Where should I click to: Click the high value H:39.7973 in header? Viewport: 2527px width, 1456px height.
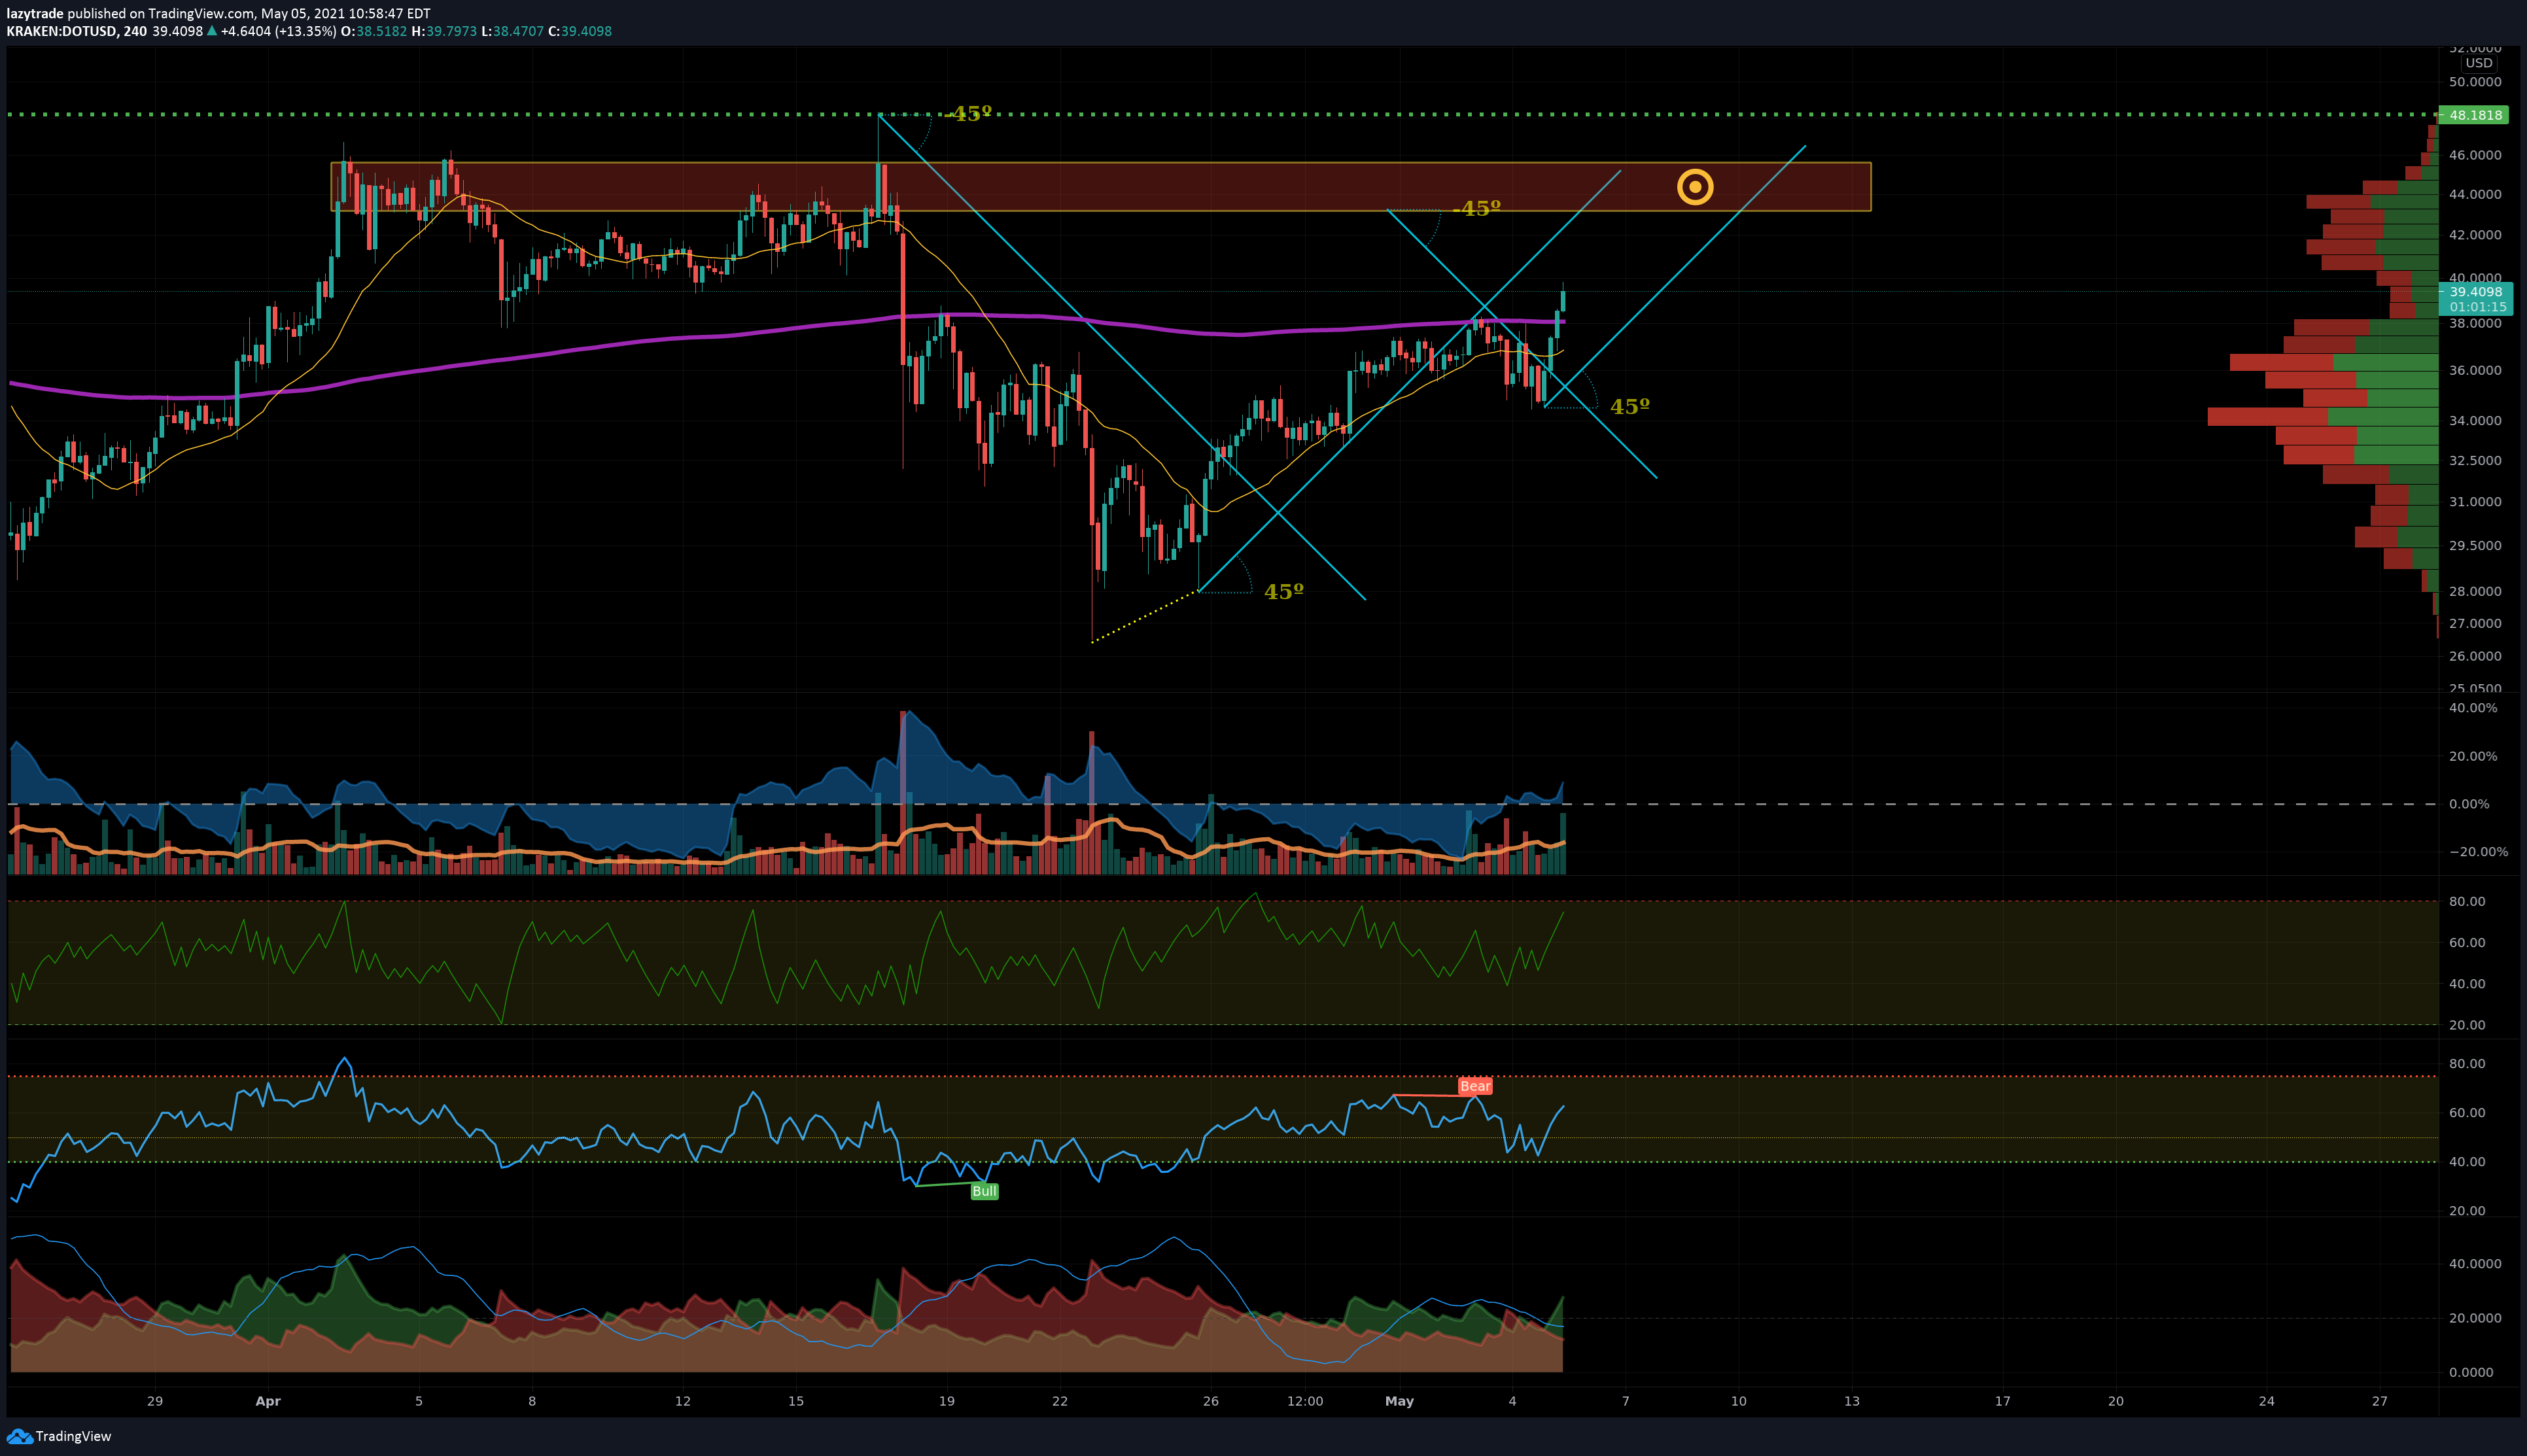[x=444, y=31]
